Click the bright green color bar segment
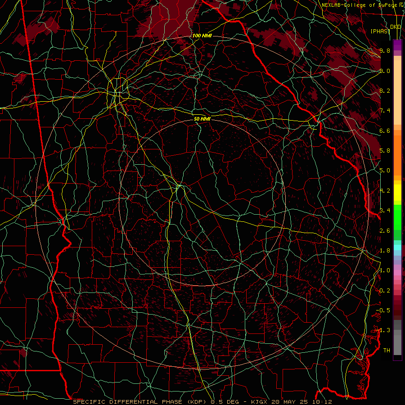This screenshot has width=405, height=405. (397, 217)
